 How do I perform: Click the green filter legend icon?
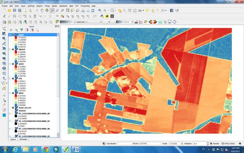(x=22, y=30)
